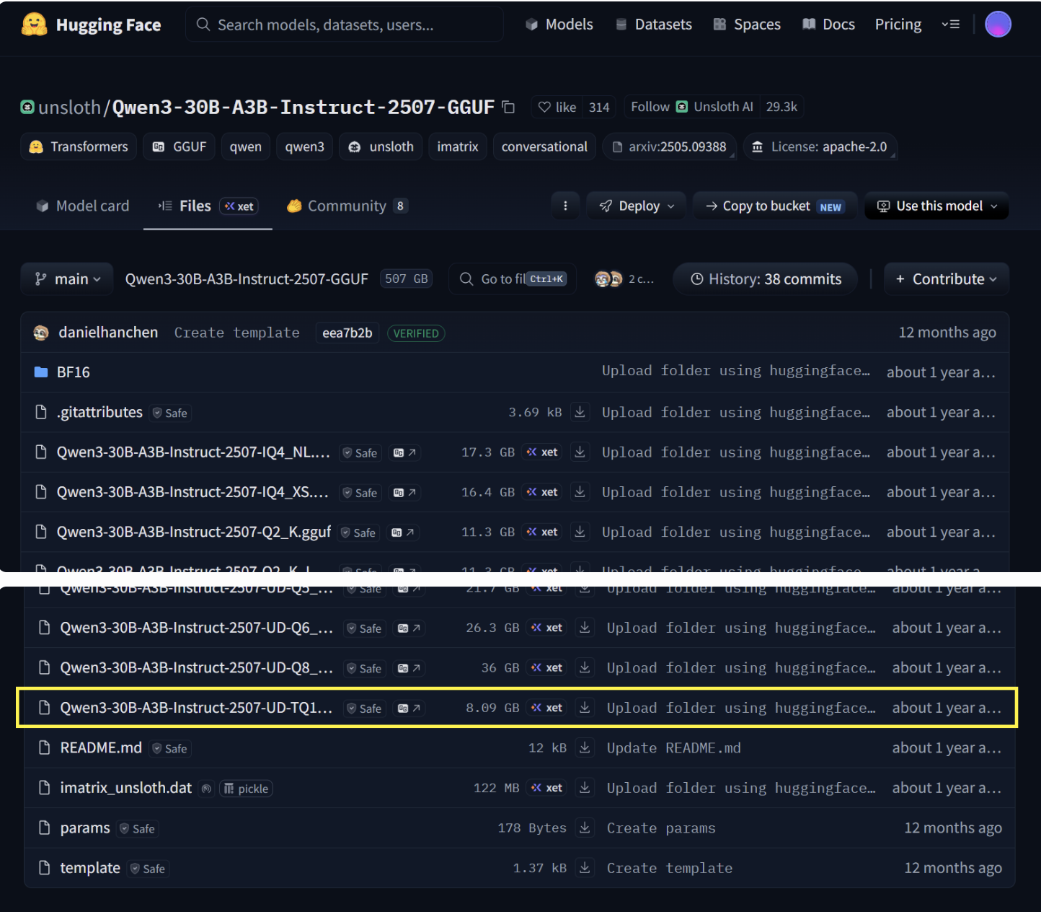Copy model name with copy icon
Viewport: 1041px width, 912px height.
click(508, 107)
